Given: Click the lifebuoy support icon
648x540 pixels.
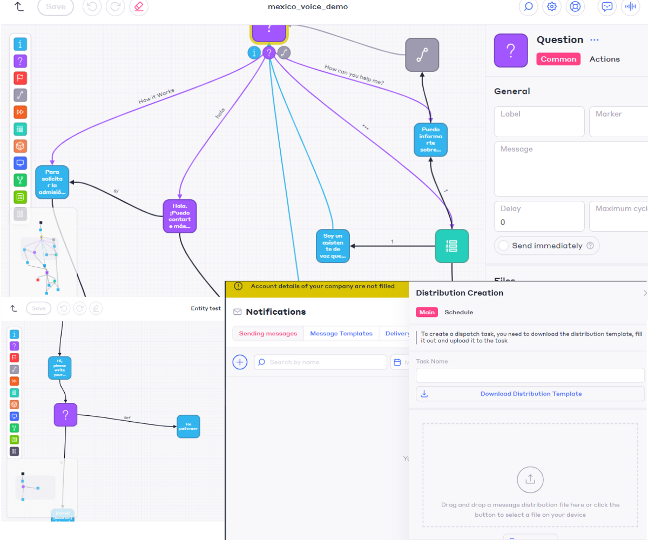Looking at the screenshot, I should tap(575, 7).
